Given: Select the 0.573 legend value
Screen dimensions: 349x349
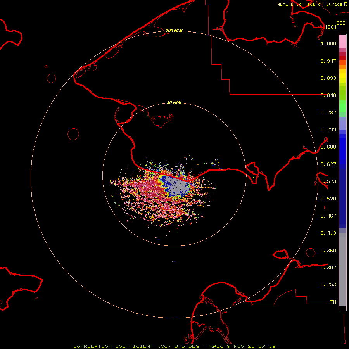Looking at the screenshot, I should click(x=328, y=181).
